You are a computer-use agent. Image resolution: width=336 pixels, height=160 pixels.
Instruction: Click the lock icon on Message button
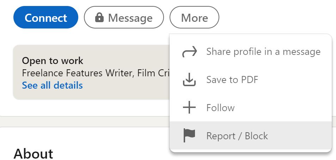coord(100,18)
